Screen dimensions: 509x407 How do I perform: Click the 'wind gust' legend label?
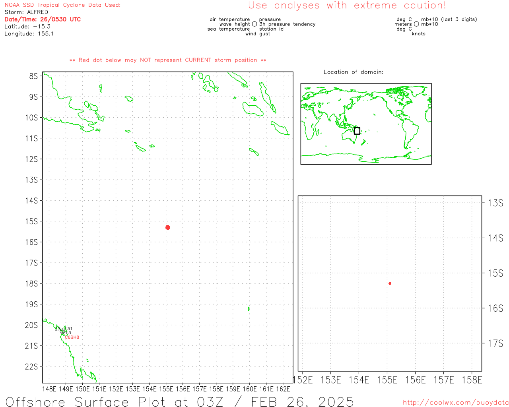[258, 34]
